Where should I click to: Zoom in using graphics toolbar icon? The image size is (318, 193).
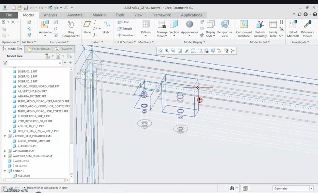pos(167,51)
